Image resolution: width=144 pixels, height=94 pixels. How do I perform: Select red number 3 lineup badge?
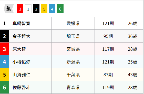click(x=20, y=9)
